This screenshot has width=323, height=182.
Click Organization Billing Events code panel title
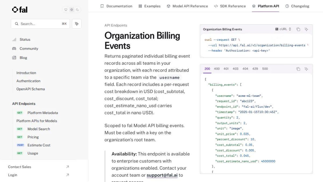pos(223,29)
